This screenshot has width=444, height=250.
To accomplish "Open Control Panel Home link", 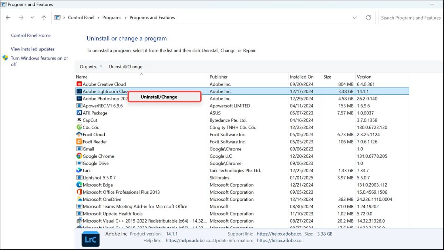I will 31,36.
